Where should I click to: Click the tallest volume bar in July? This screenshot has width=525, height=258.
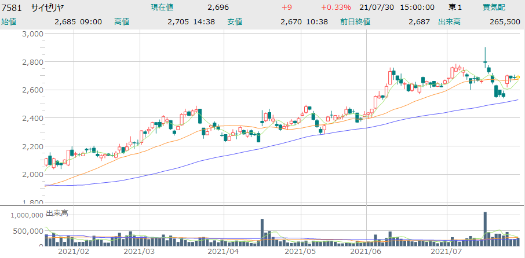coord(485,228)
